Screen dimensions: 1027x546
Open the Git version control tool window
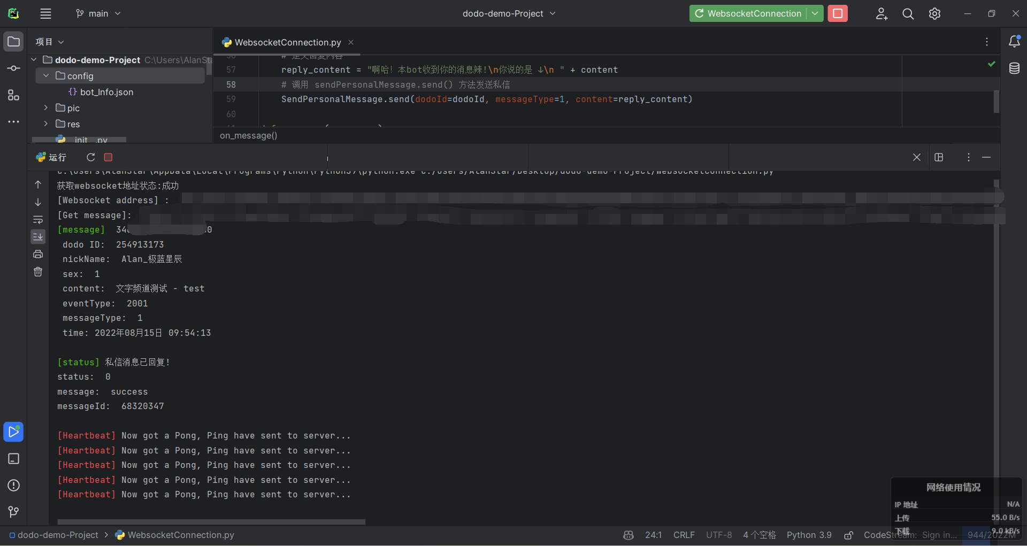[x=13, y=512]
